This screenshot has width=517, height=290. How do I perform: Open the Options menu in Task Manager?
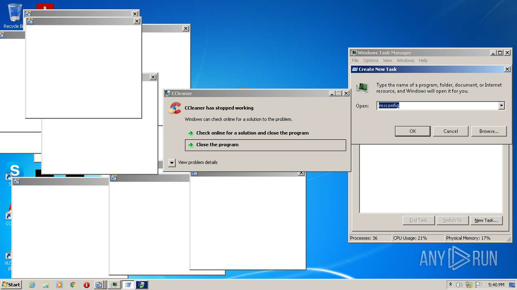click(370, 61)
